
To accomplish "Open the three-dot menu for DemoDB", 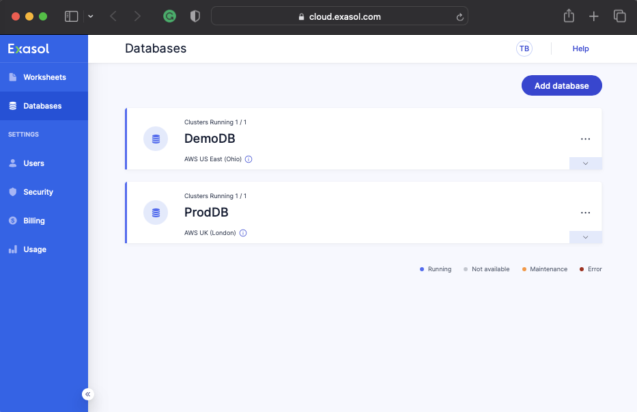I will [x=585, y=139].
